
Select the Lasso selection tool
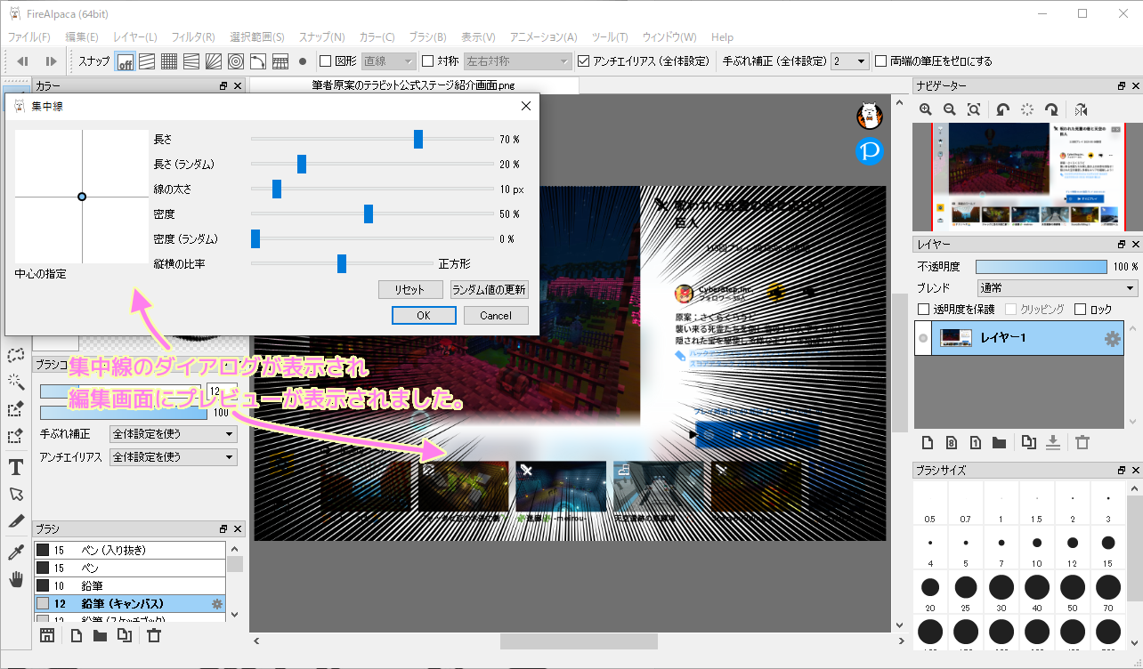click(16, 357)
